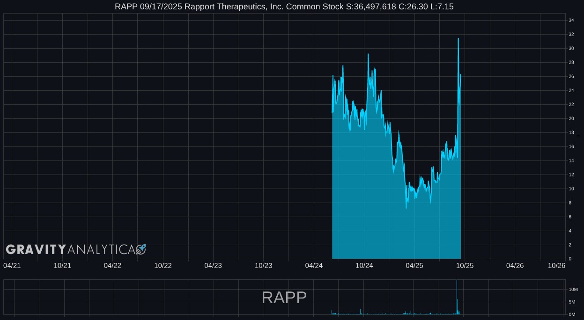Viewport: 584px width, 320px height.
Task: Select the 20 price axis label
Action: pyautogui.click(x=571, y=118)
